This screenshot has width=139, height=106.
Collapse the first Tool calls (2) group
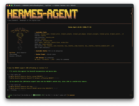pyautogui.click(x=15, y=75)
